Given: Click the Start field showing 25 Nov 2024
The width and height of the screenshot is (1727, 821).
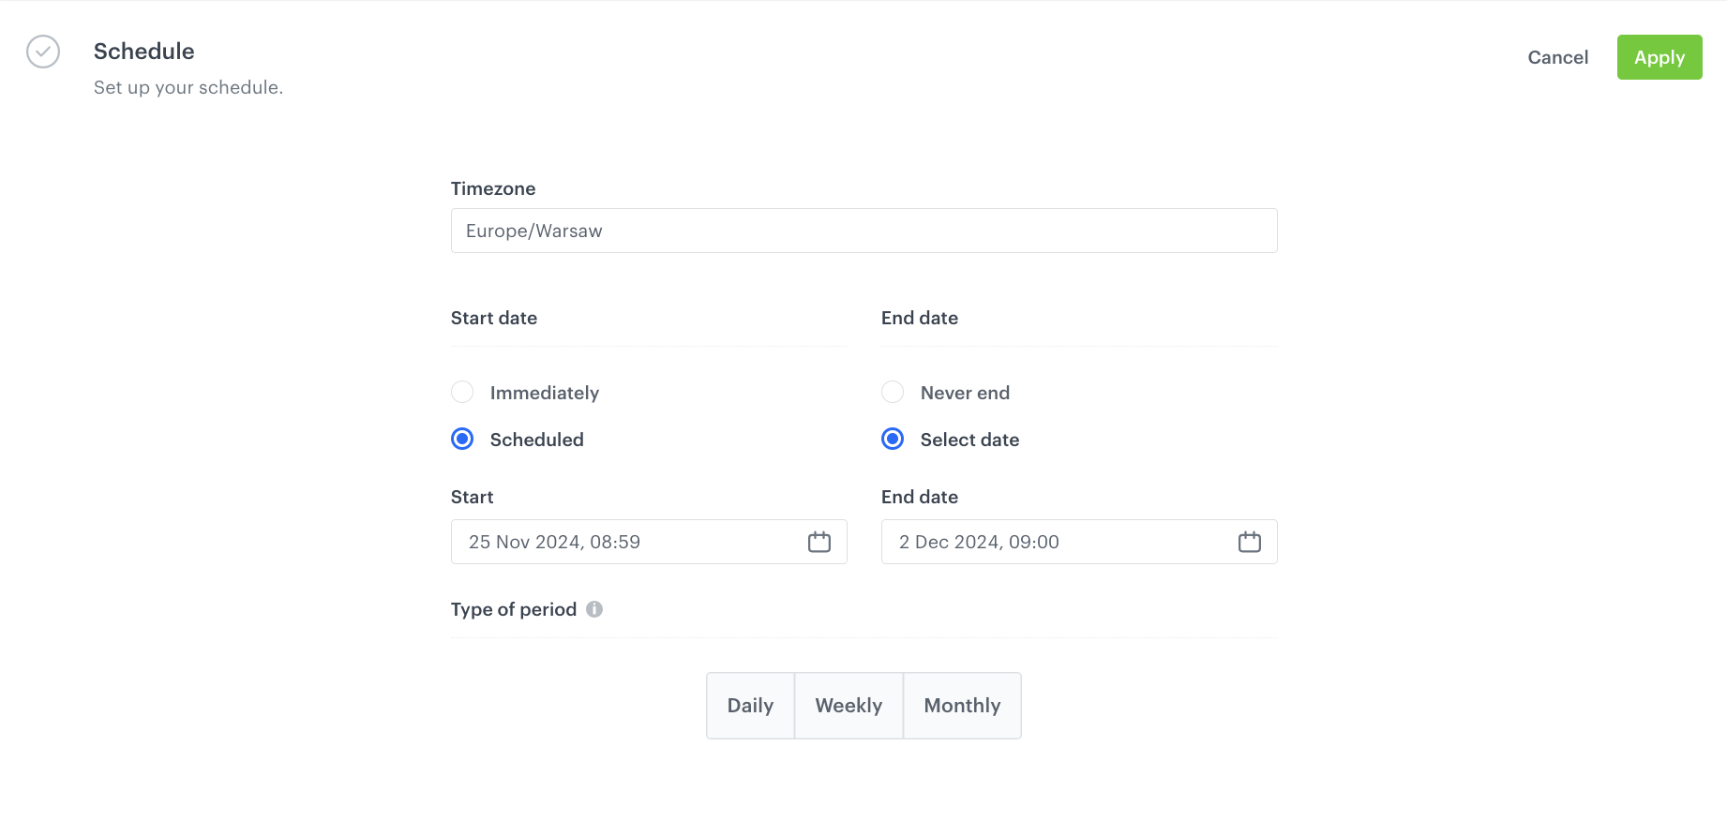Looking at the screenshot, I should click(628, 542).
